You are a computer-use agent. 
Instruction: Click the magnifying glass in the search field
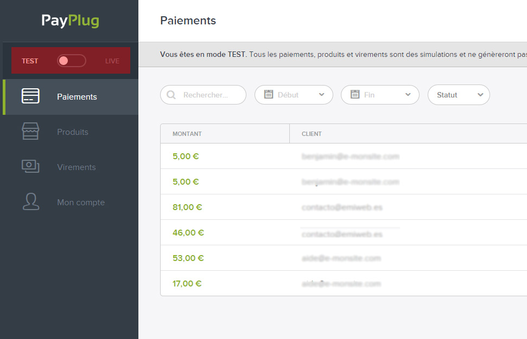click(170, 94)
